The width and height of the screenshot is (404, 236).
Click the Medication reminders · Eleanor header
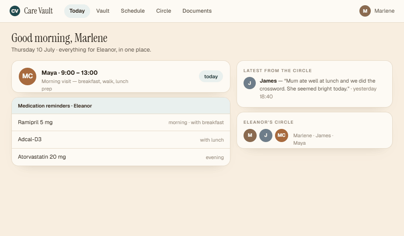click(x=121, y=106)
